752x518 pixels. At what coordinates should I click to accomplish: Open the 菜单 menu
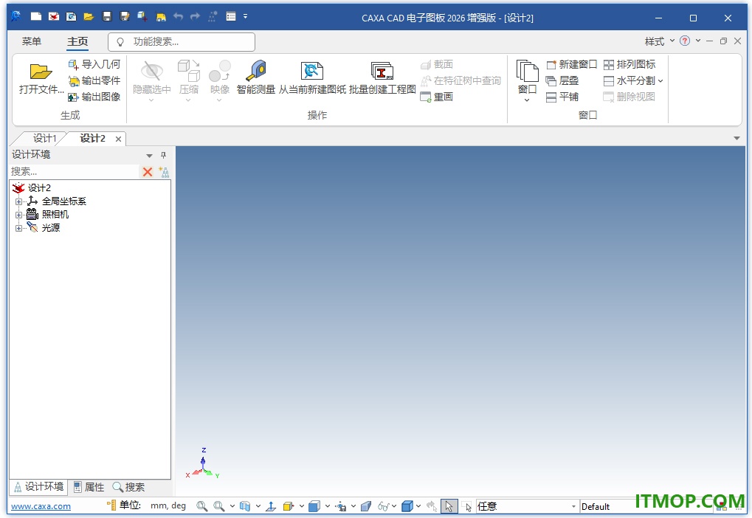pyautogui.click(x=31, y=42)
